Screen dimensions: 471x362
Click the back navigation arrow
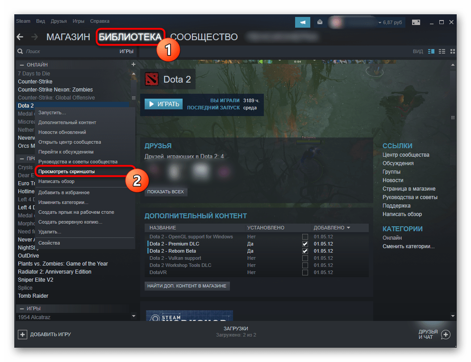tap(20, 37)
